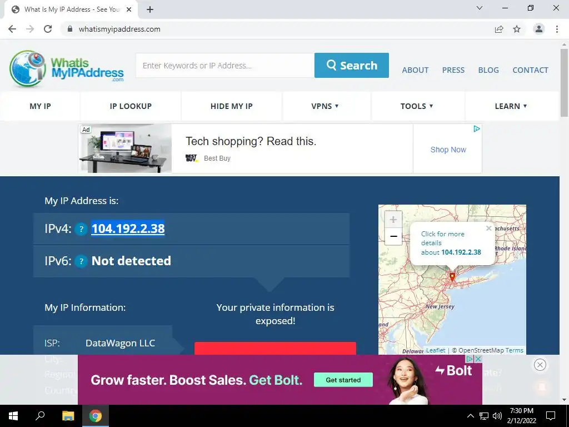Click Chrome icon in taskbar
Screen dimensions: 569x427
(x=96, y=416)
